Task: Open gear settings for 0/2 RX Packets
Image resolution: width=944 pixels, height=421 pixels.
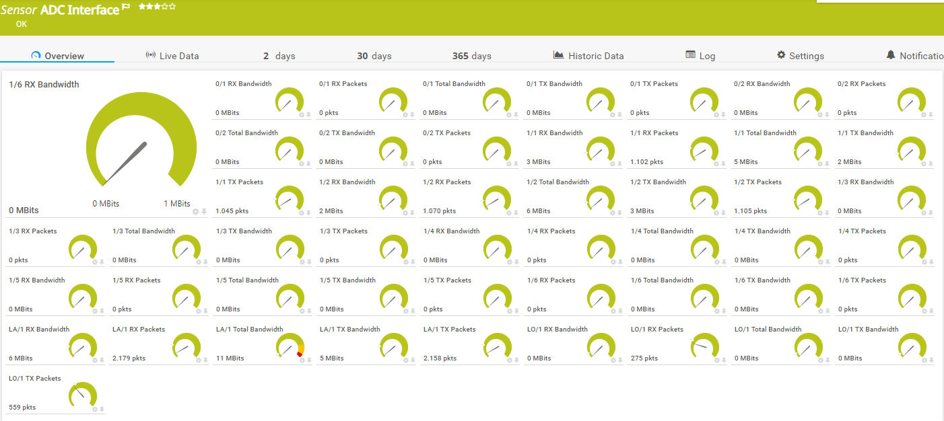Action: click(924, 115)
